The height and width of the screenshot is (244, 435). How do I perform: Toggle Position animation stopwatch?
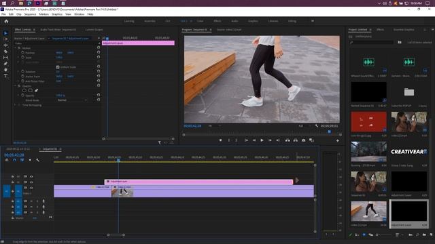pyautogui.click(x=23, y=53)
